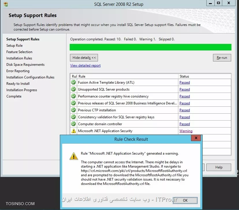The height and width of the screenshot is (210, 239).
Task: Click warning icon for Microsoft .NET Application Security
Action: [x=73, y=131]
